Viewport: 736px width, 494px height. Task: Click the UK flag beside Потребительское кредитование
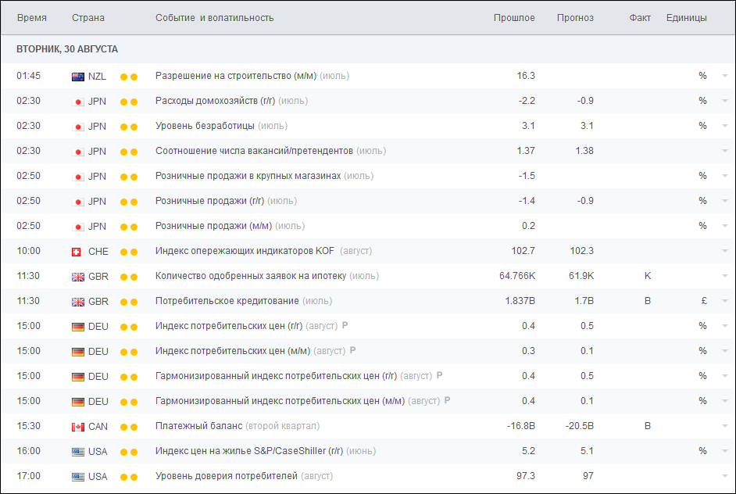[78, 302]
